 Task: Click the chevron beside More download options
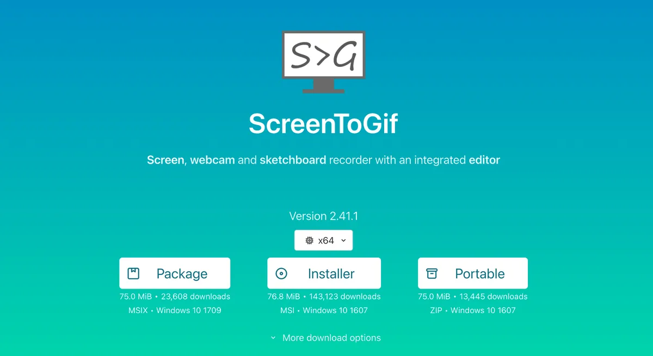pyautogui.click(x=273, y=338)
